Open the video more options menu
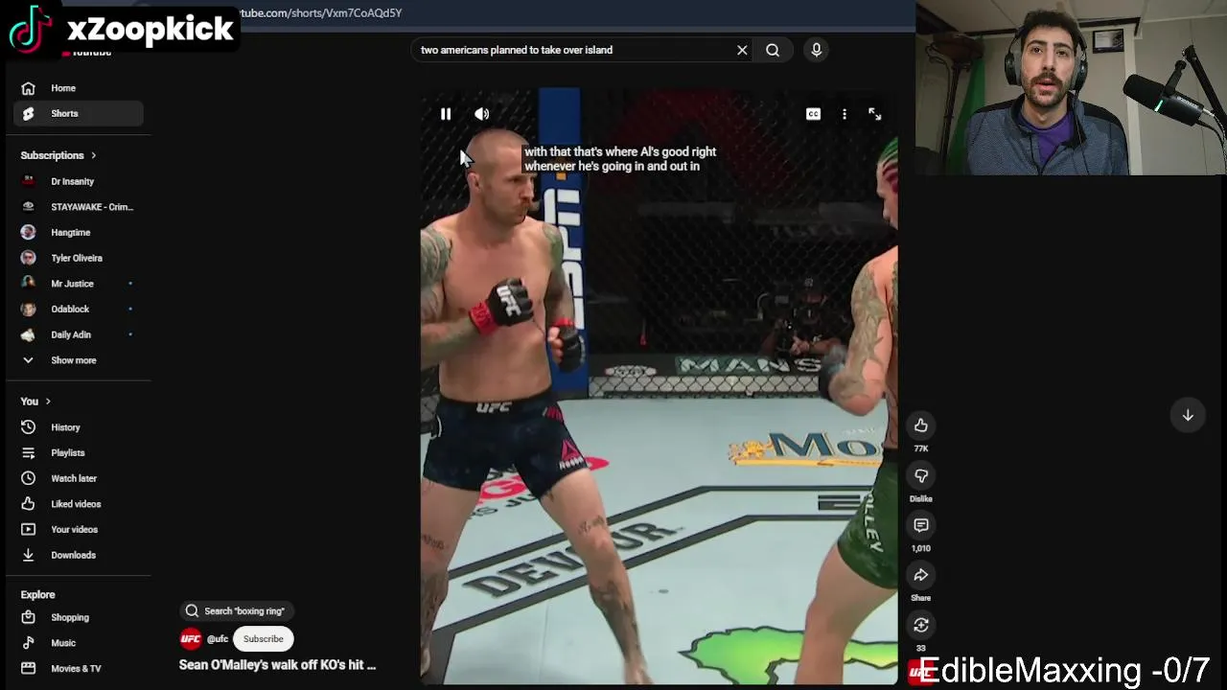The width and height of the screenshot is (1227, 690). [x=845, y=114]
